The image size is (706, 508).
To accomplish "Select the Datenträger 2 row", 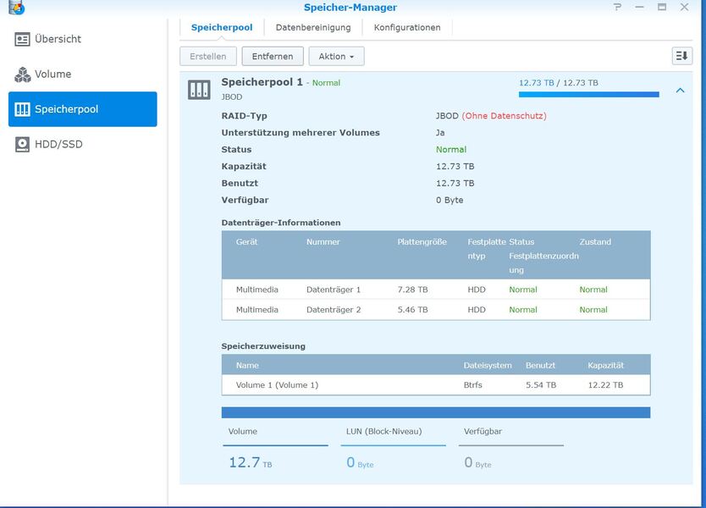I will (x=436, y=310).
